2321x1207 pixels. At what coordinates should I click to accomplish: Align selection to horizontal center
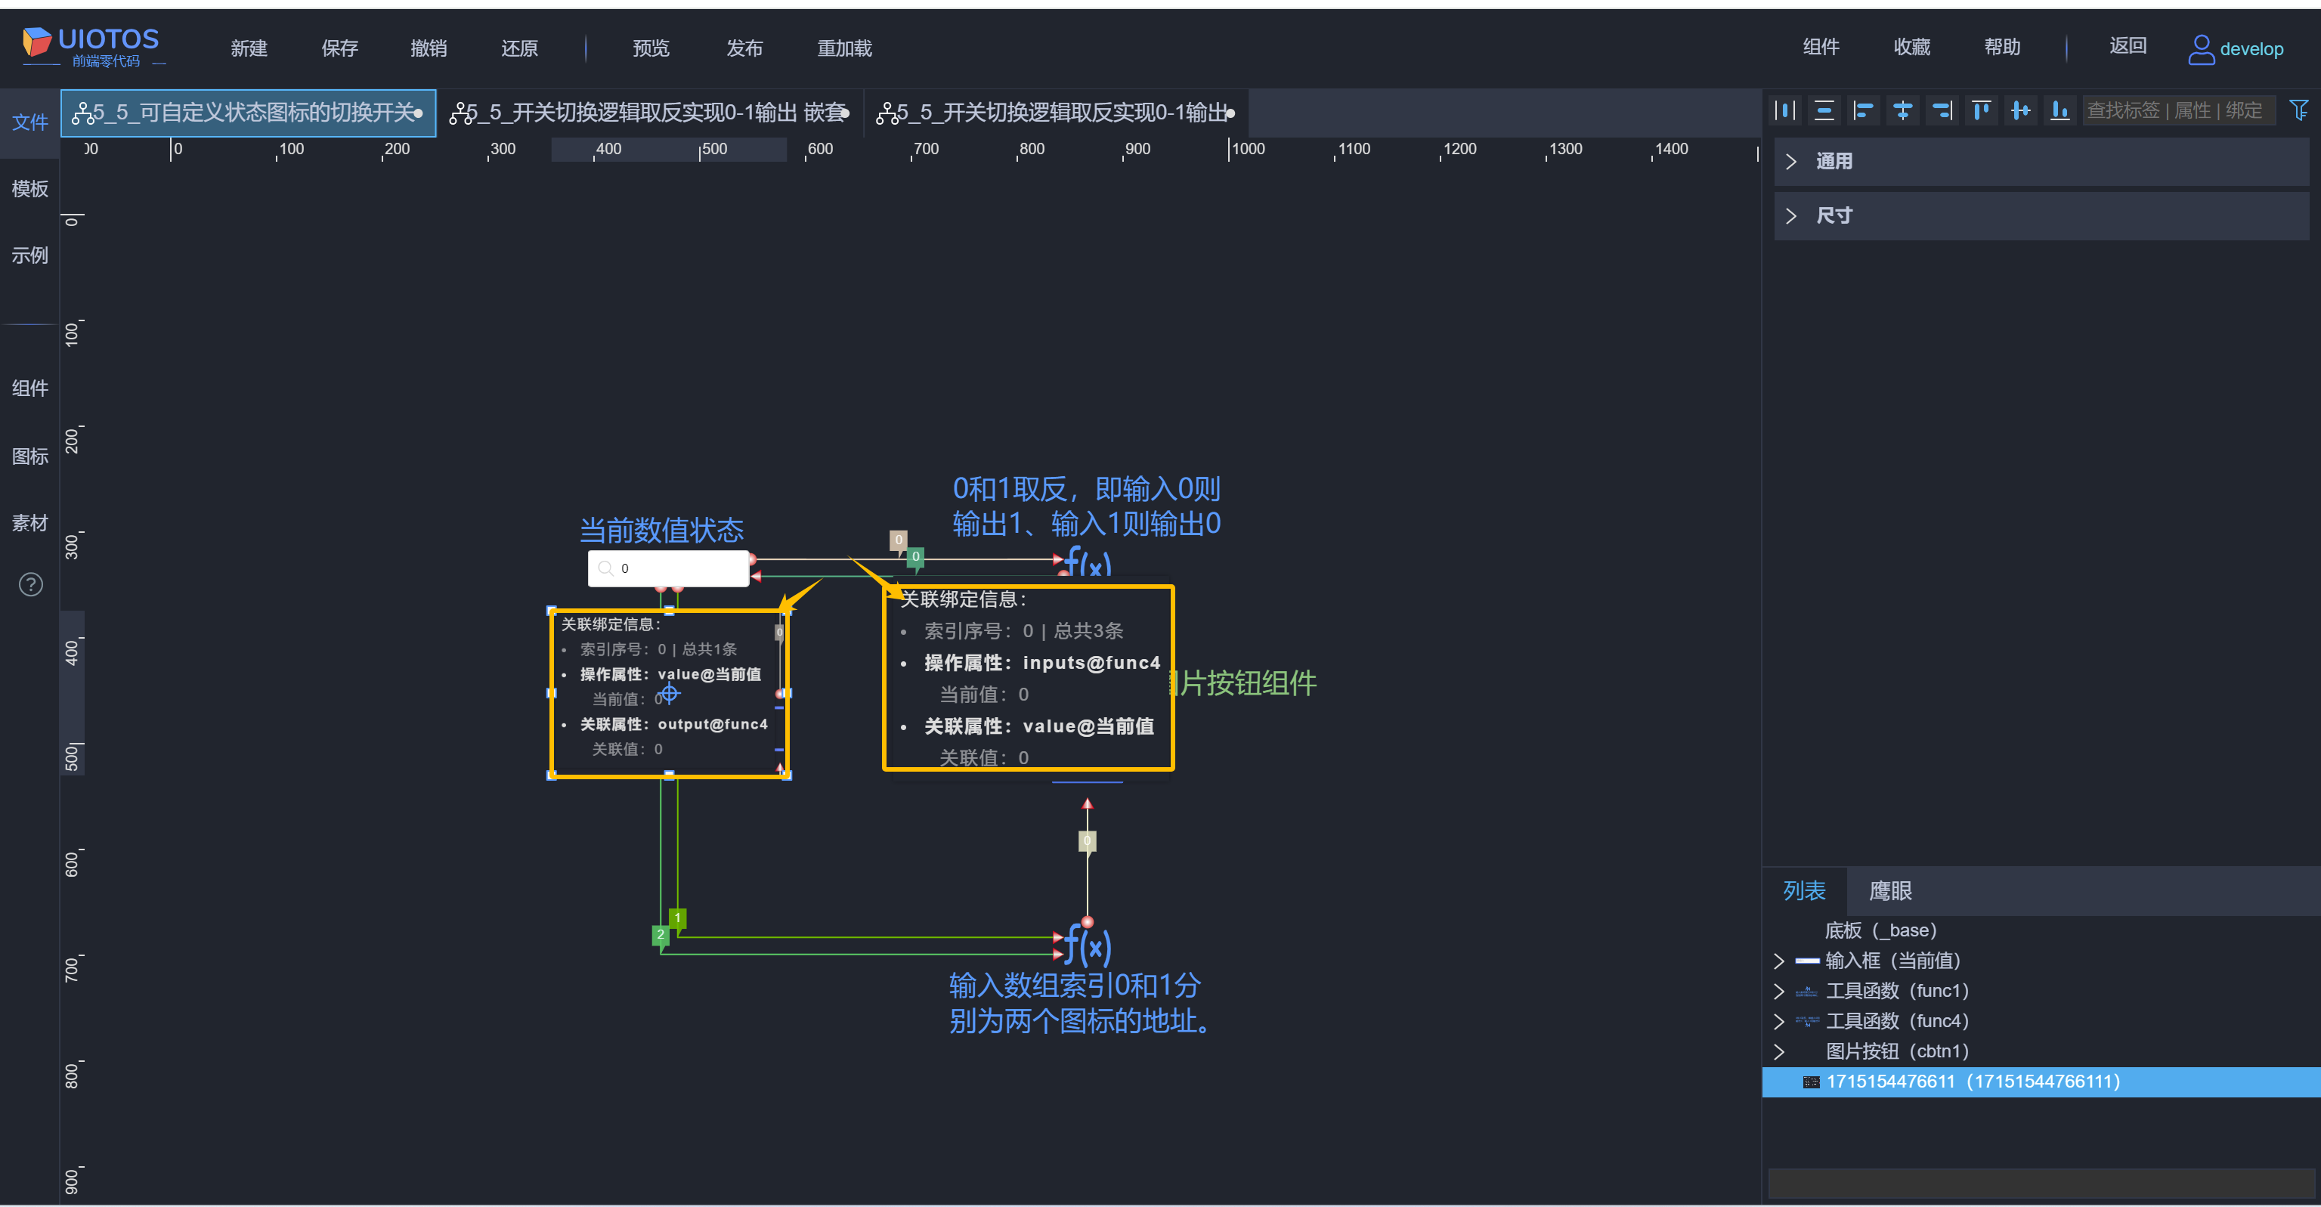pos(1903,110)
